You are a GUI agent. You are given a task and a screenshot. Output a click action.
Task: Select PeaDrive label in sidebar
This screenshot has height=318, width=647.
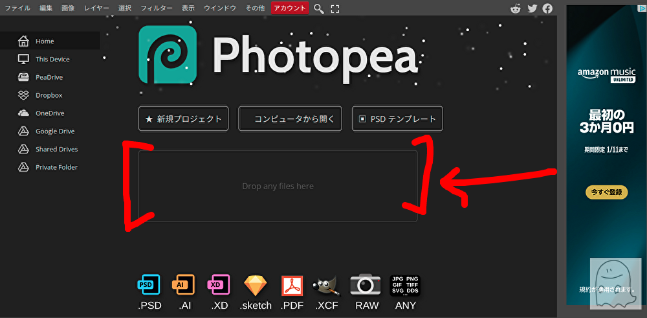tap(49, 77)
